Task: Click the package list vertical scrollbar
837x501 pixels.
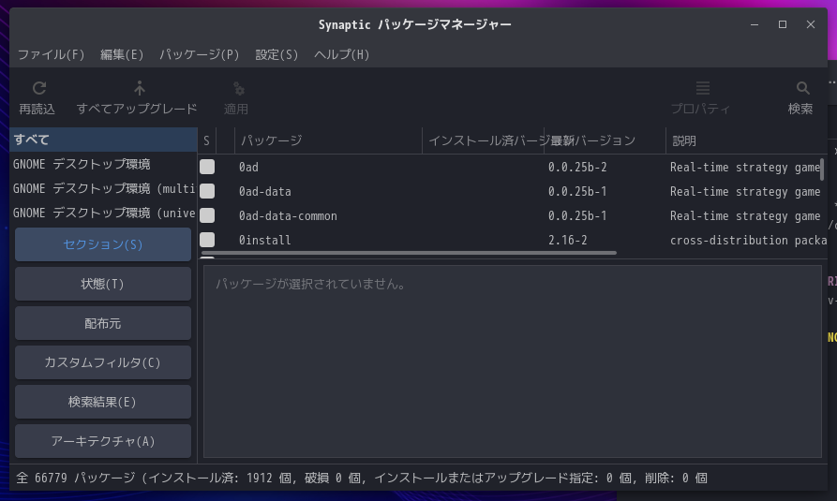Action: pos(822,169)
